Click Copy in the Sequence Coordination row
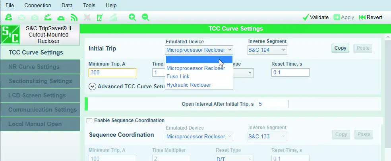Image resolution: width=391 pixels, height=161 pixels. pos(341,134)
